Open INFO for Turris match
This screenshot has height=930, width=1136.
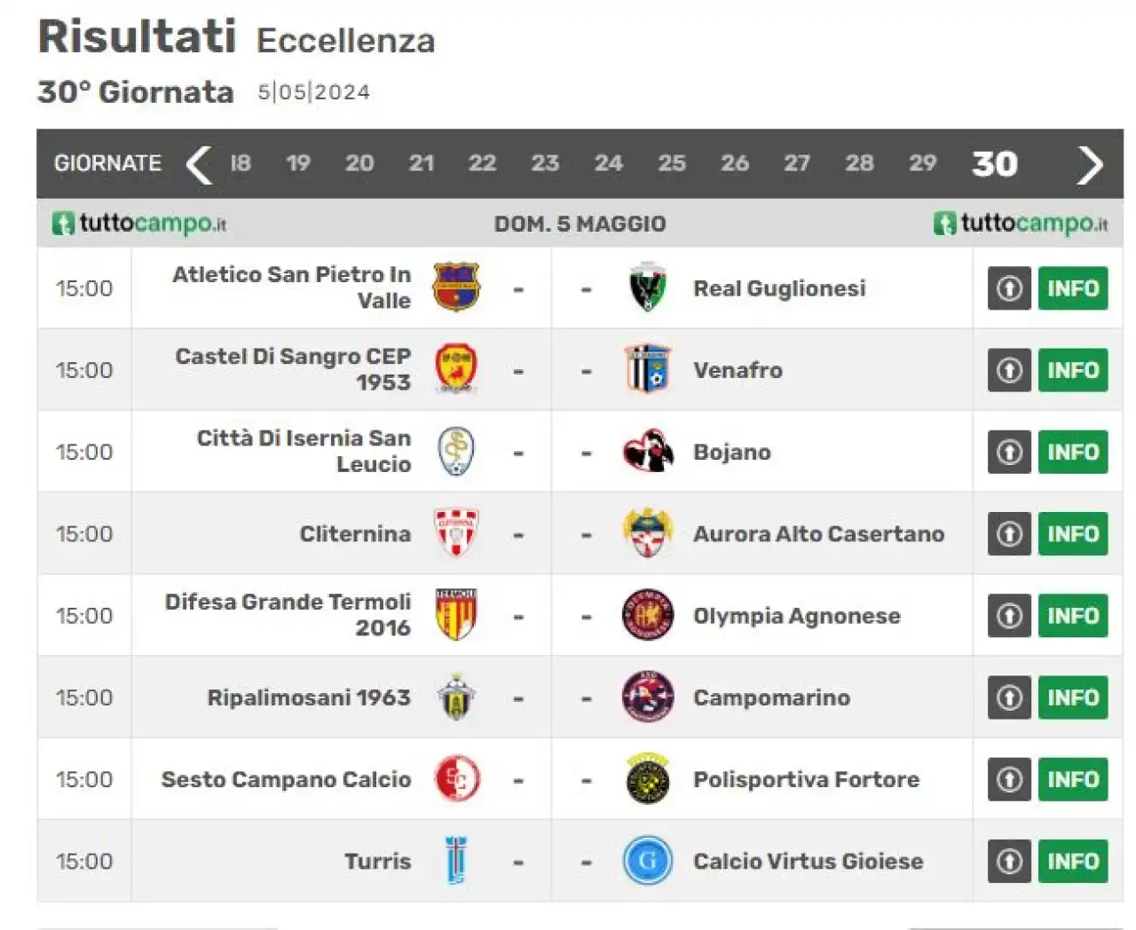[x=1073, y=861]
